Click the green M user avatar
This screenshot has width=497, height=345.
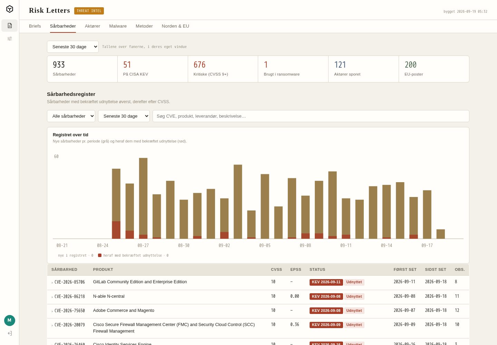coord(10,321)
